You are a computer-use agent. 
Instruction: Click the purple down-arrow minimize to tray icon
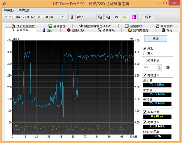click(133, 17)
